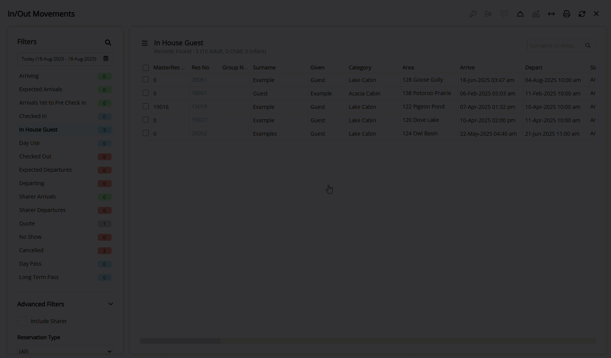Screen dimensions: 611x358
Task: Click the printer icon
Action: 567,14
